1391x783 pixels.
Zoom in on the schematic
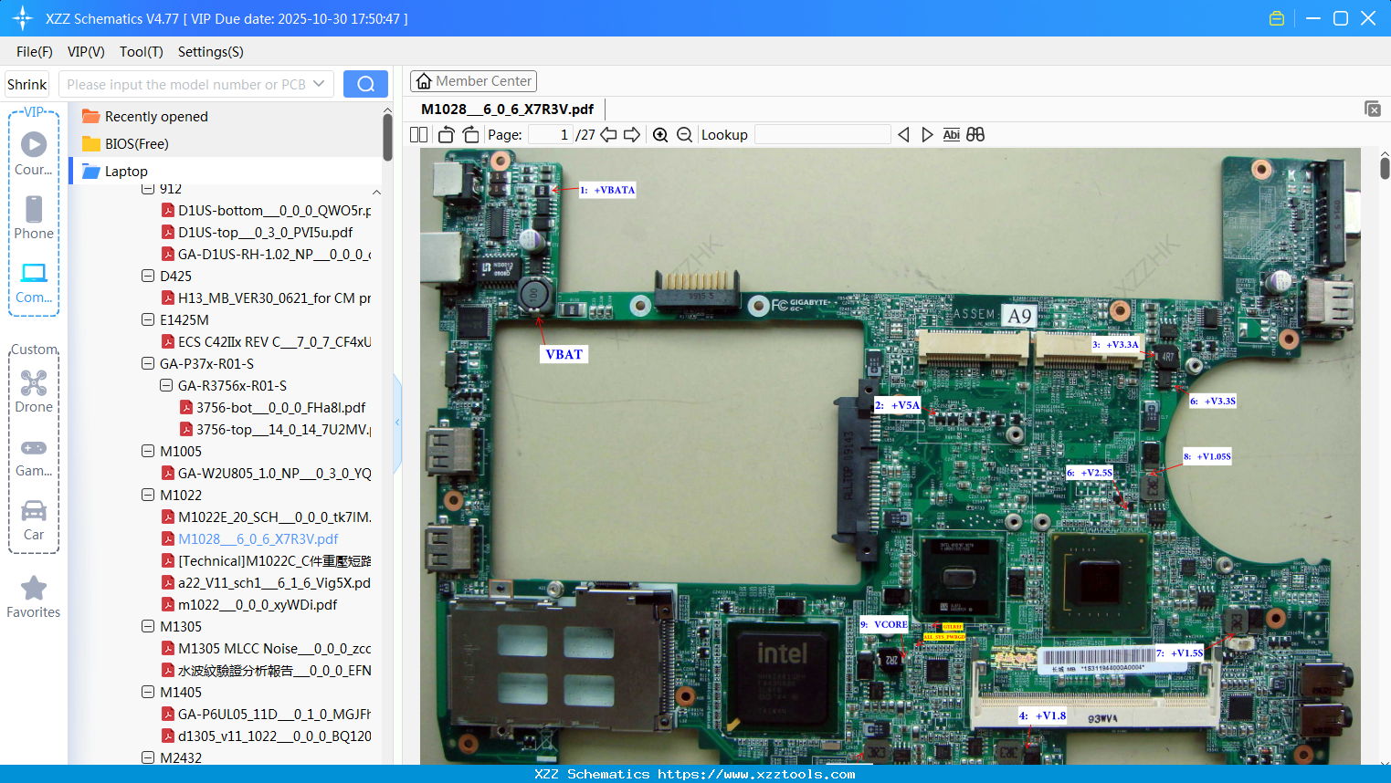660,135
